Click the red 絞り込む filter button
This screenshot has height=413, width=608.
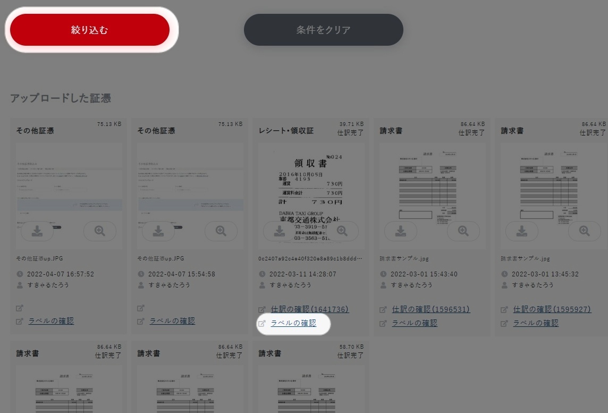[x=90, y=30]
